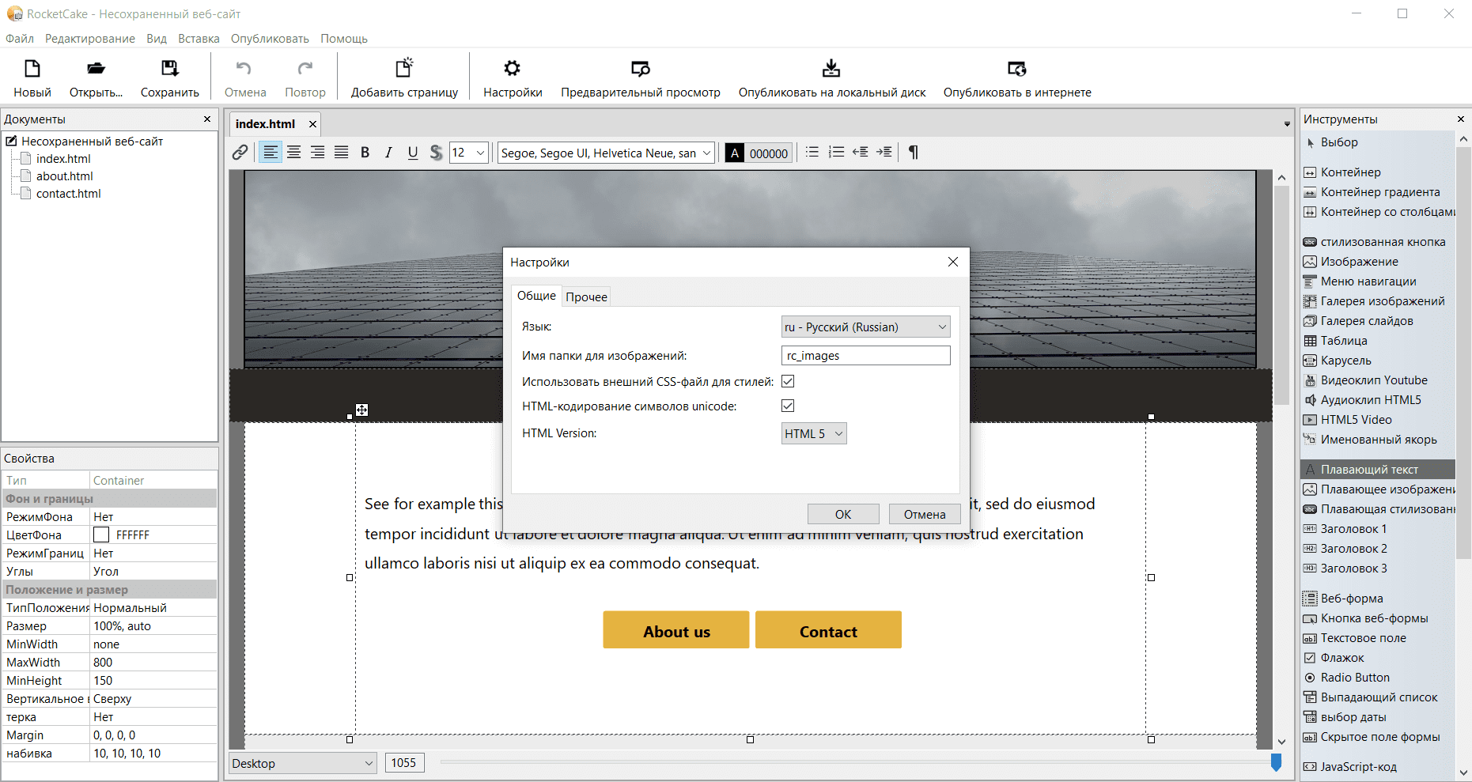Open the Опубликовать menu
This screenshot has height=782, width=1472.
coord(270,39)
